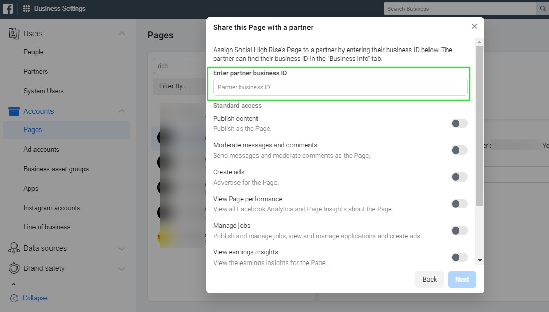Click the Brand safety shield icon
The height and width of the screenshot is (312, 549).
tap(14, 268)
